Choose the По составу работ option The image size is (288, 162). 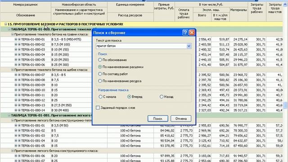tap(100, 74)
